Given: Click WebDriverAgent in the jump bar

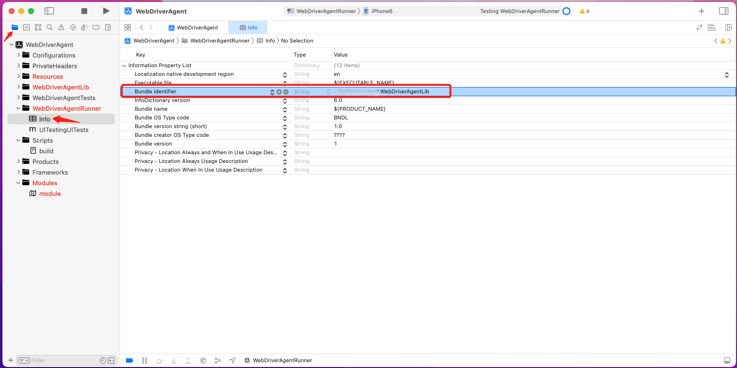Looking at the screenshot, I should tap(149, 41).
